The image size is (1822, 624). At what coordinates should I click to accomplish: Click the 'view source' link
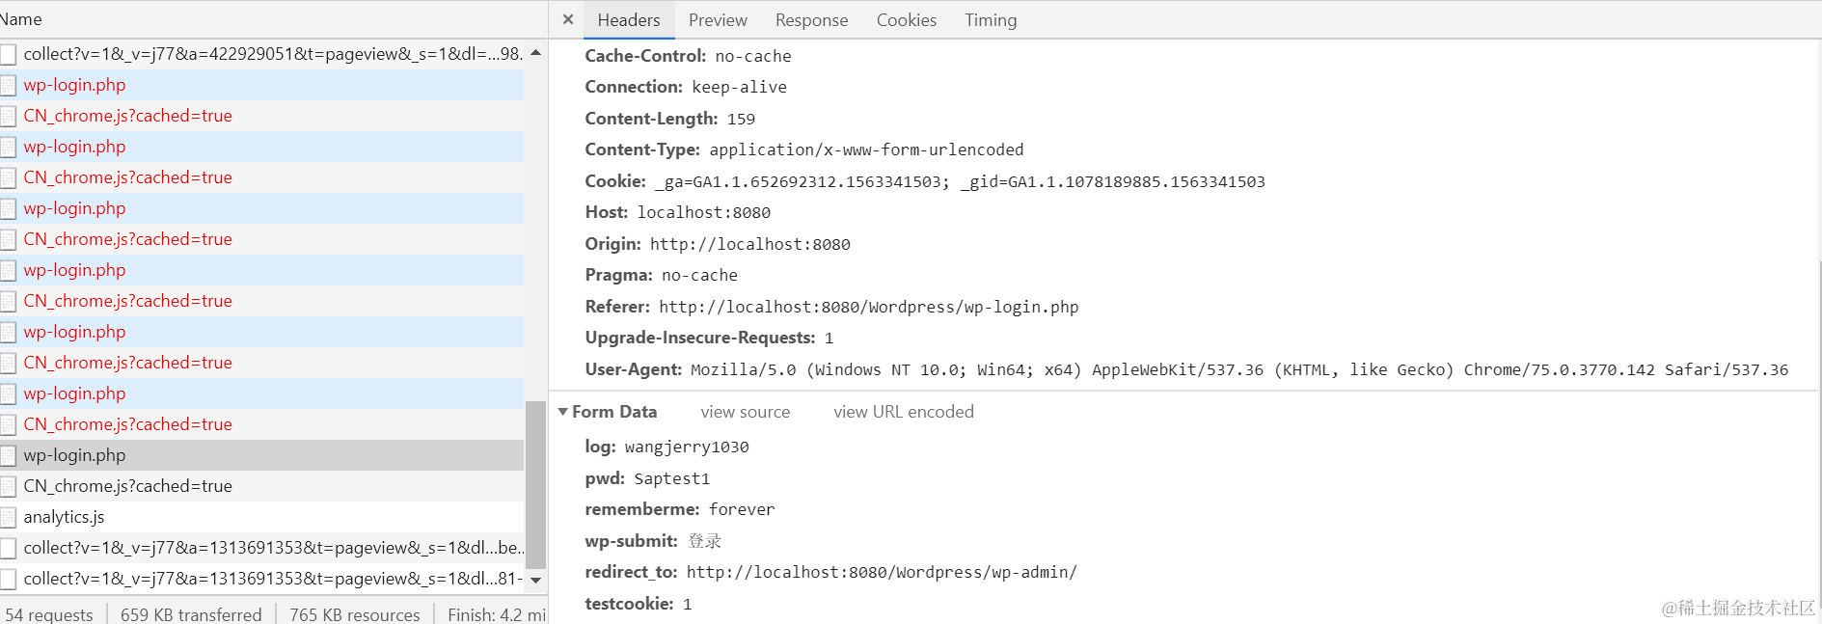pyautogui.click(x=745, y=412)
